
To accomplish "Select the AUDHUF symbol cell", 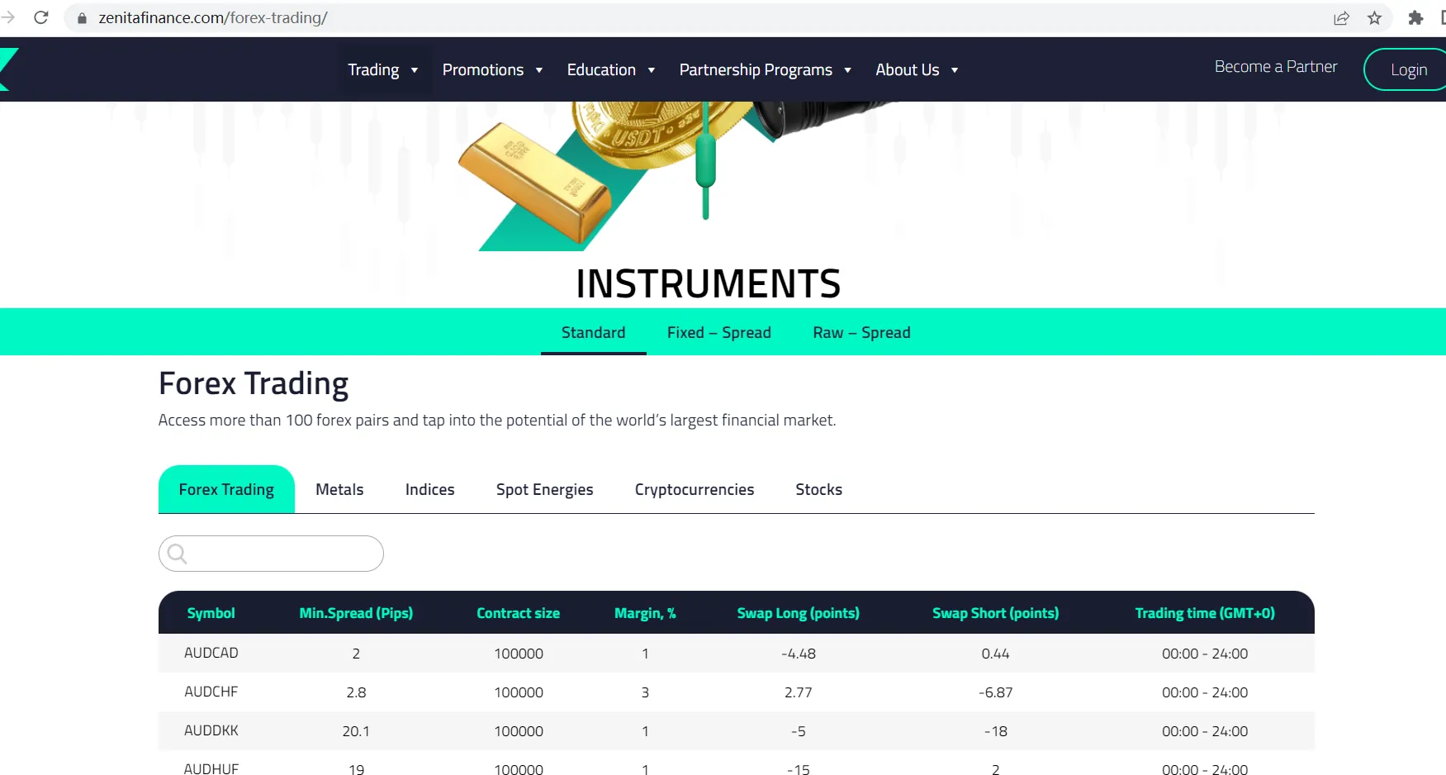I will 211,768.
